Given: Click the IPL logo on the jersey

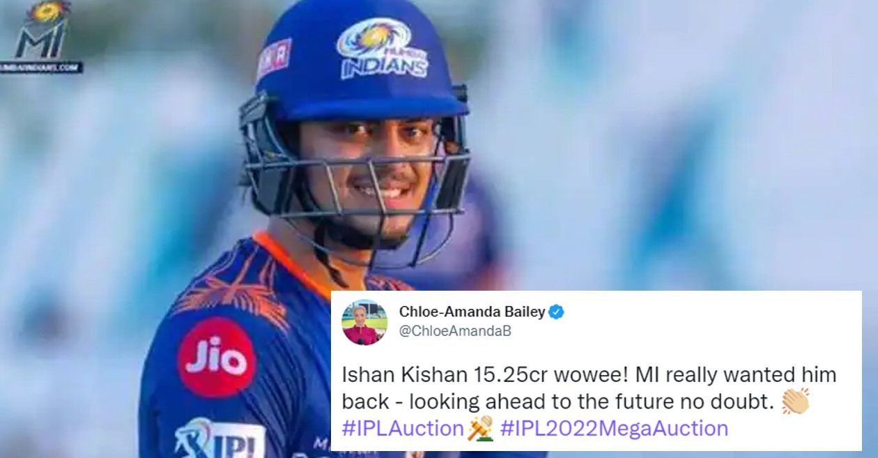Looking at the screenshot, I should tap(219, 439).
